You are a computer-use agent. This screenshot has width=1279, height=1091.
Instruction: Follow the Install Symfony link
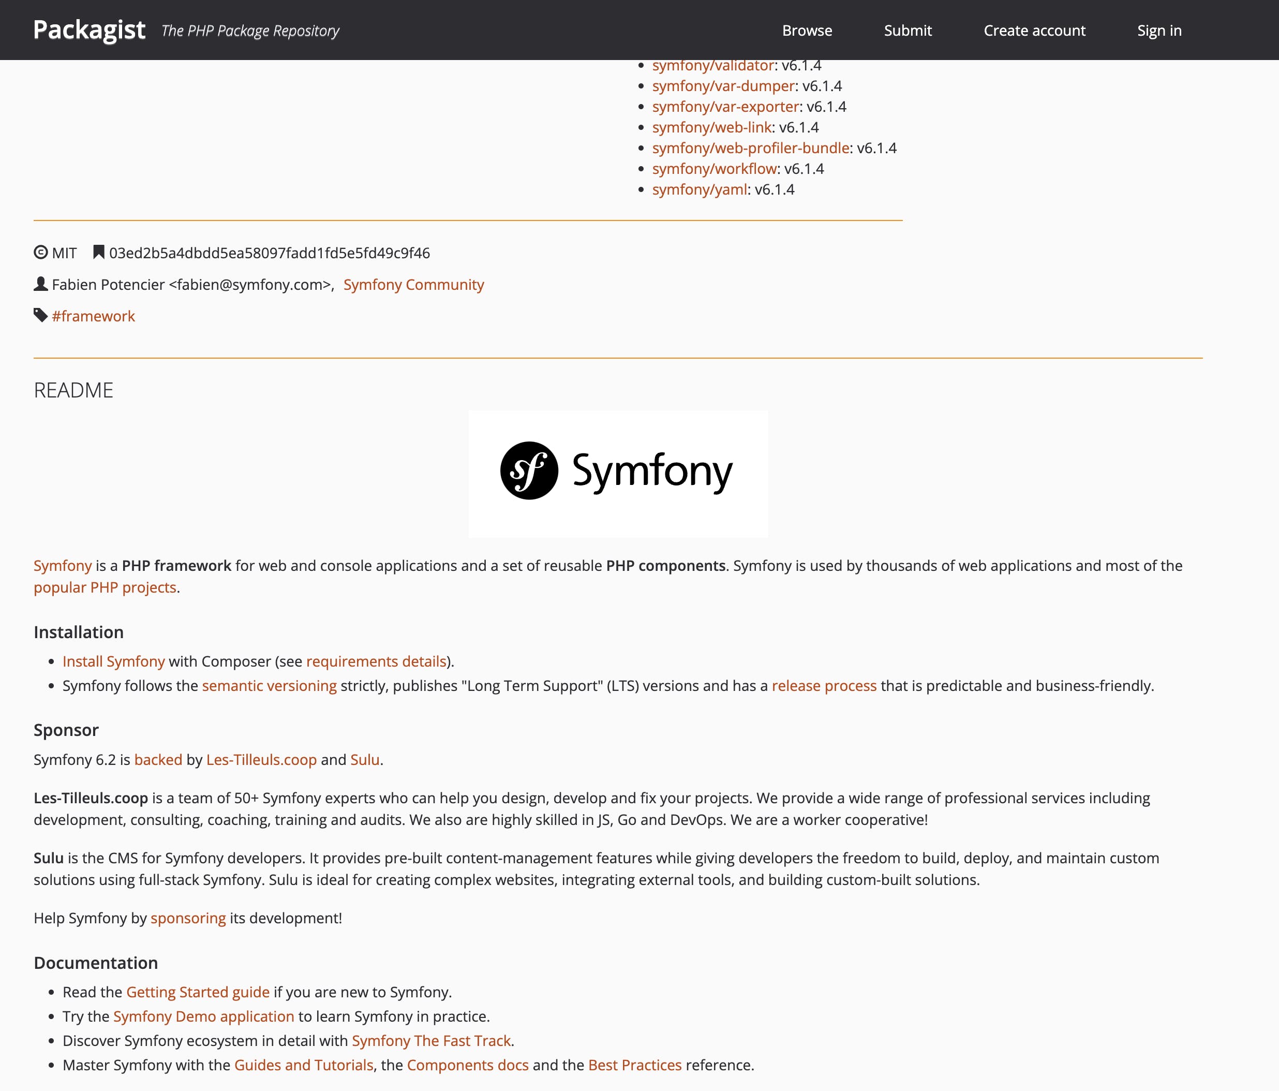pyautogui.click(x=114, y=661)
